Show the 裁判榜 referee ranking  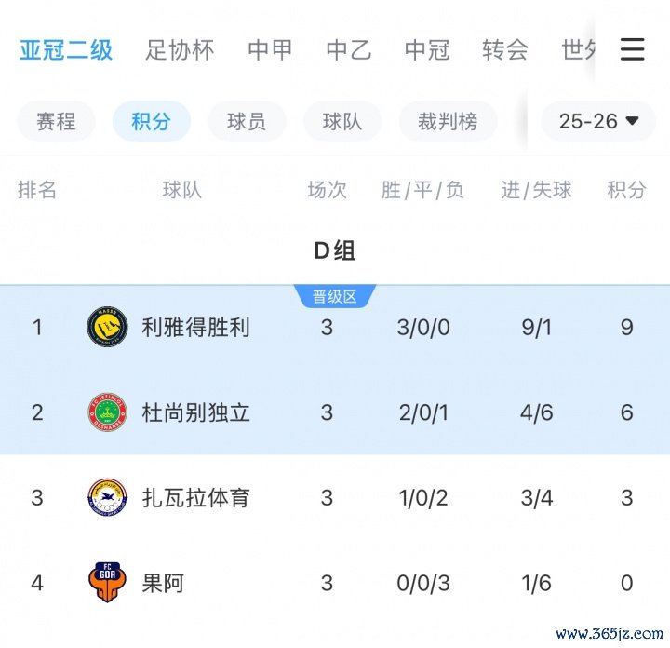(448, 121)
